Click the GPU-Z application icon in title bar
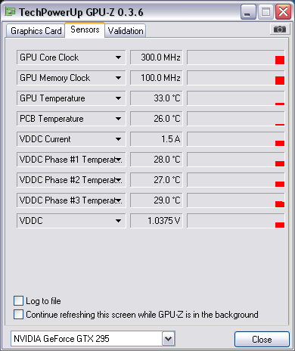Image resolution: width=295 pixels, height=351 pixels. click(10, 12)
